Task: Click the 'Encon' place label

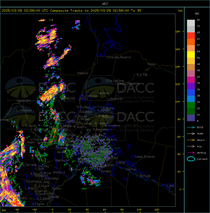Action: (151, 64)
